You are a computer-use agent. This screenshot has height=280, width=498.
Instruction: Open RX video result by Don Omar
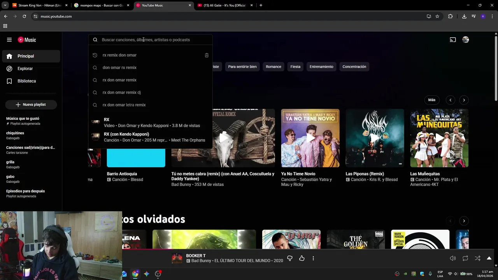pyautogui.click(x=150, y=122)
